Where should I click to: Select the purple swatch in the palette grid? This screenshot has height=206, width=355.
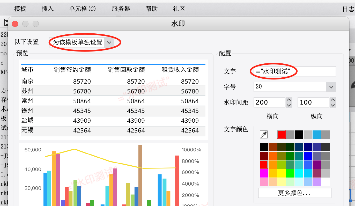coord(317,165)
